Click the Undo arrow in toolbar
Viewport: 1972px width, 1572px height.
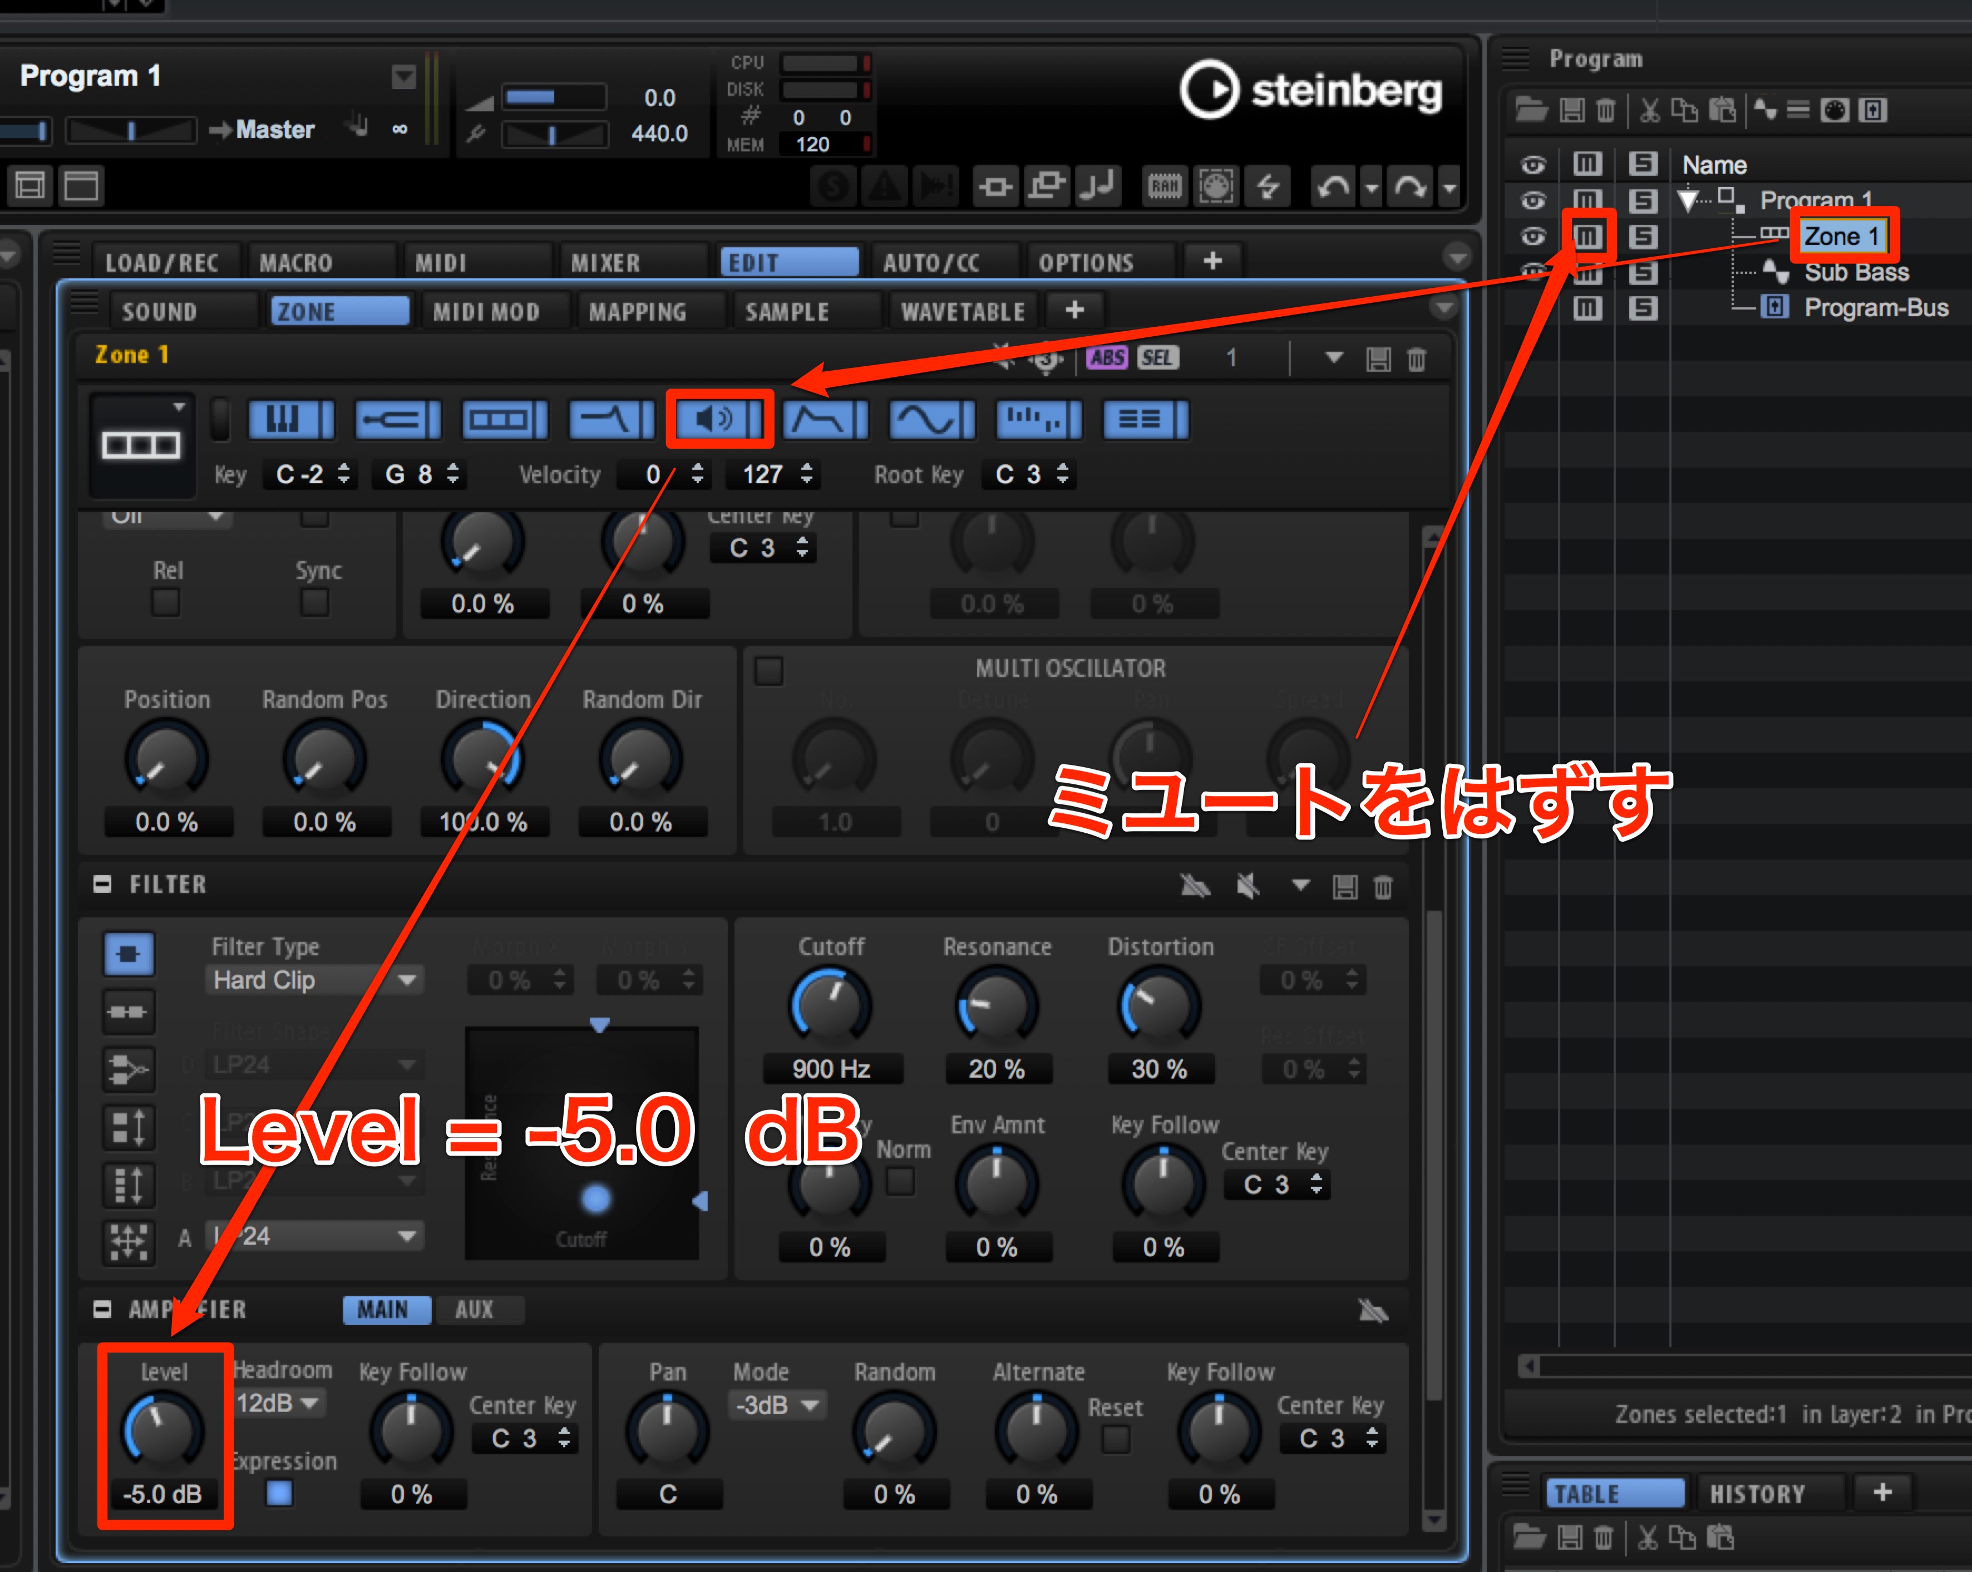click(x=1334, y=188)
